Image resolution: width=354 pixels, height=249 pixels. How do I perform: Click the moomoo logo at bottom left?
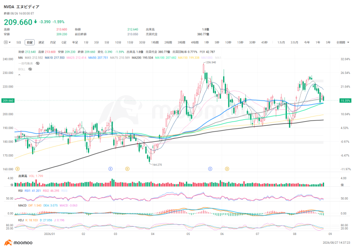(x=18, y=242)
